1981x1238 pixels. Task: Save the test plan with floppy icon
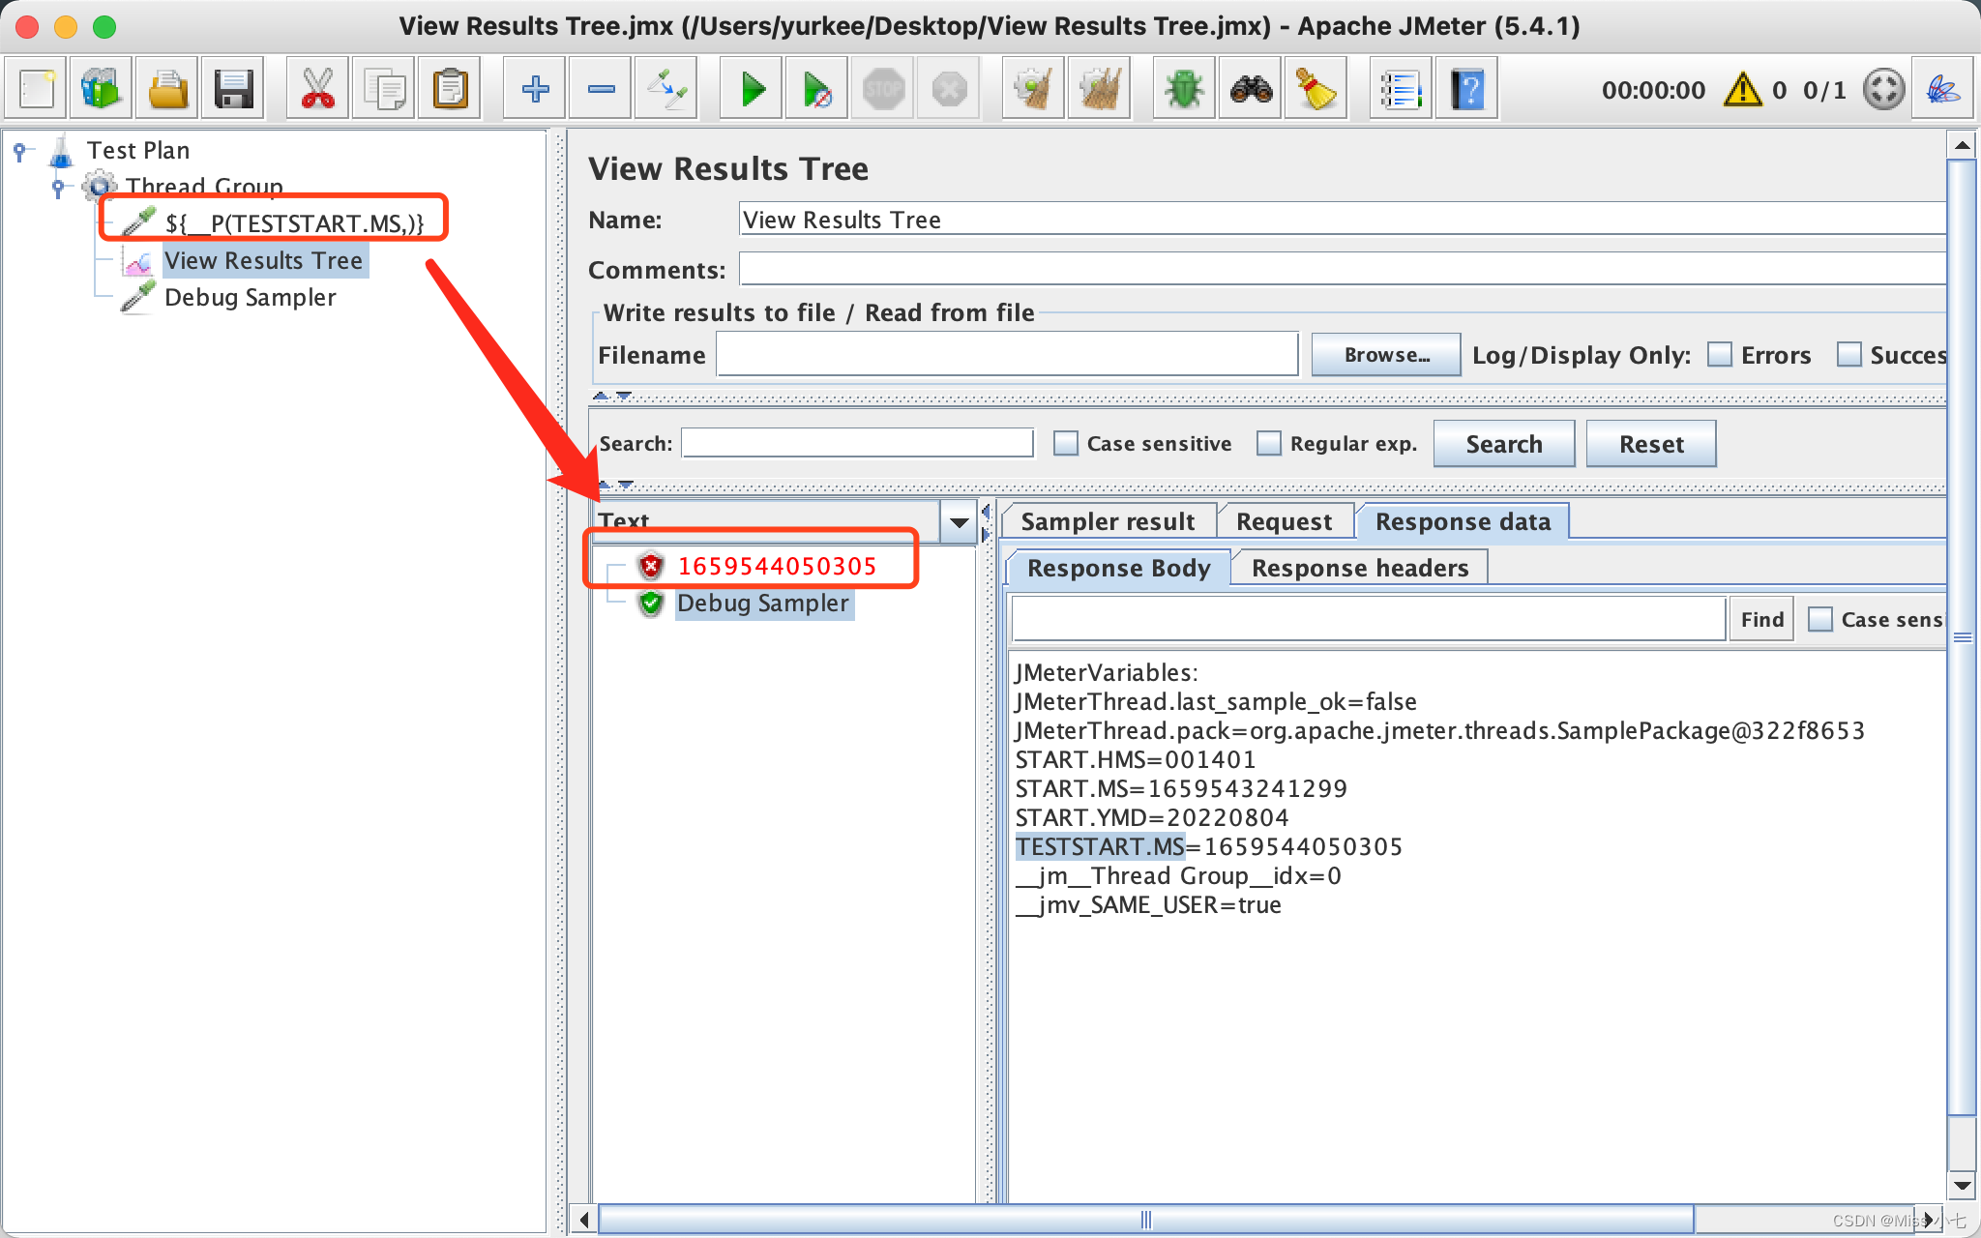coord(233,90)
